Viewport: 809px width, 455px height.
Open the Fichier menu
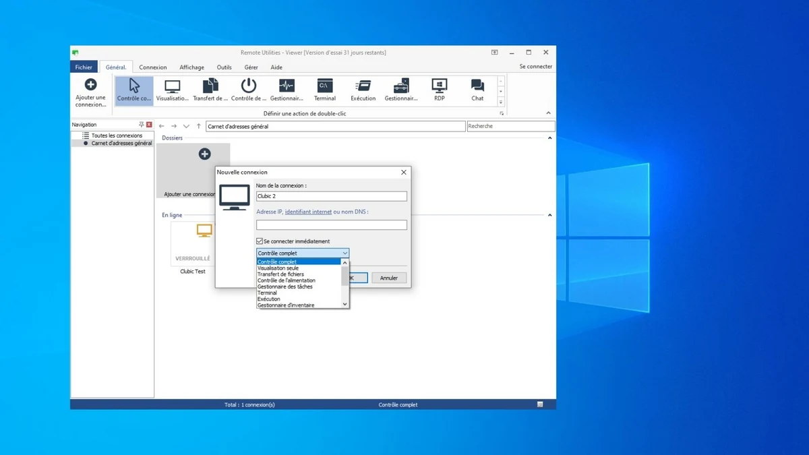pyautogui.click(x=84, y=67)
